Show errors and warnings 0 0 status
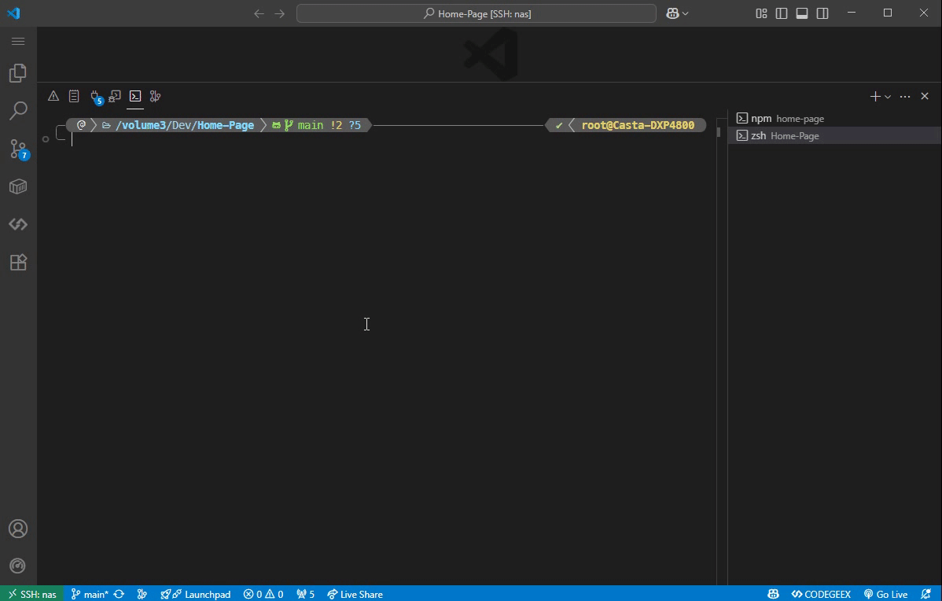Screen dimensions: 942x601 pyautogui.click(x=263, y=594)
